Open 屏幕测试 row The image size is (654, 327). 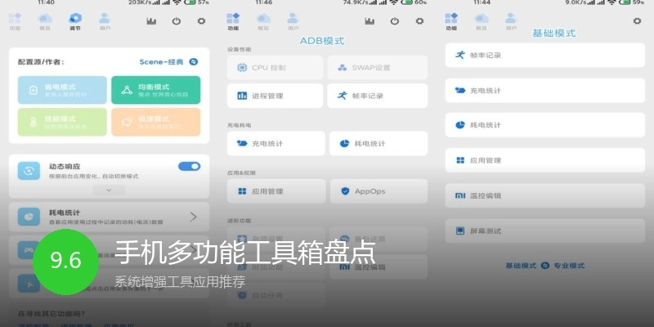tap(545, 231)
